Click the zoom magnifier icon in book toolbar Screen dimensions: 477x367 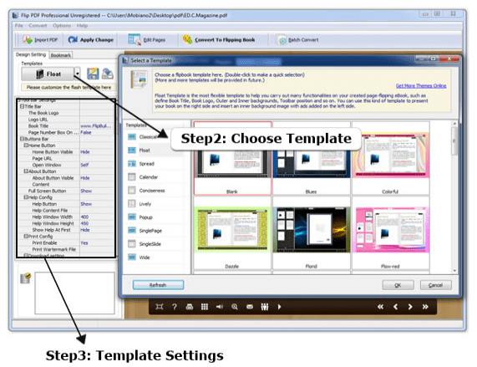pos(234,307)
